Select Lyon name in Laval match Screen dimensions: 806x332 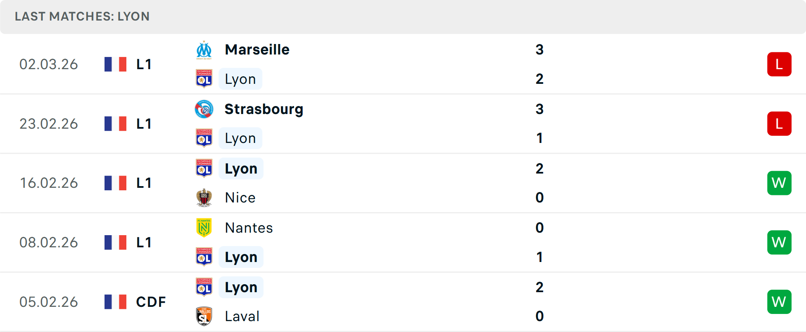pyautogui.click(x=241, y=288)
